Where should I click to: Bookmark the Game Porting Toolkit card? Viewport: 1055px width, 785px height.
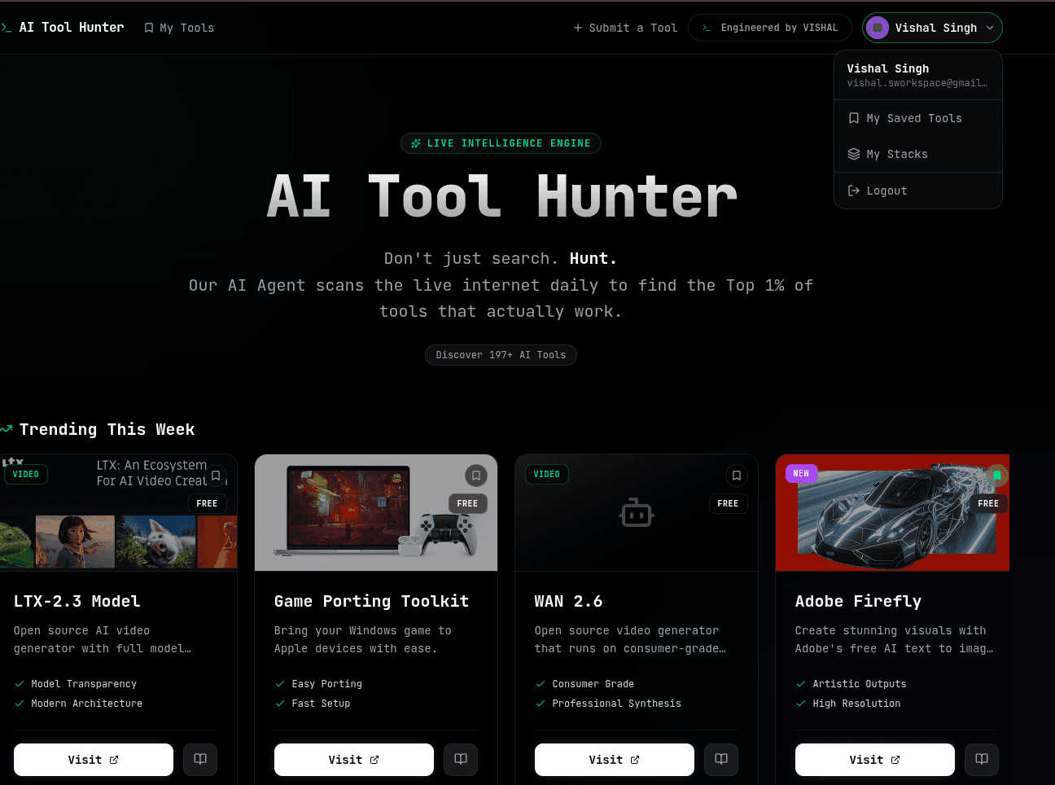[x=476, y=476]
